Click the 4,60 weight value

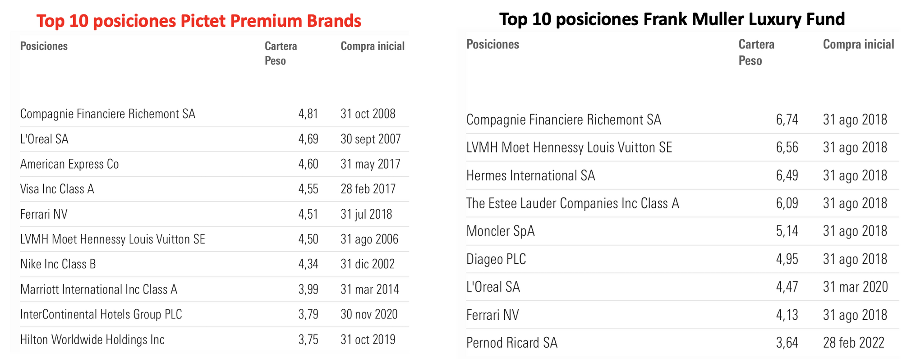[x=308, y=164]
